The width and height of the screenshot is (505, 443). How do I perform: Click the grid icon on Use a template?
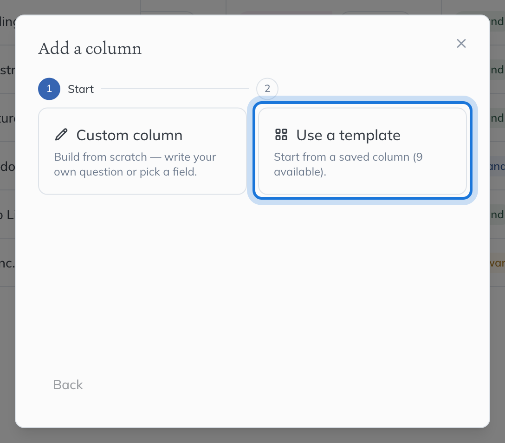(281, 135)
